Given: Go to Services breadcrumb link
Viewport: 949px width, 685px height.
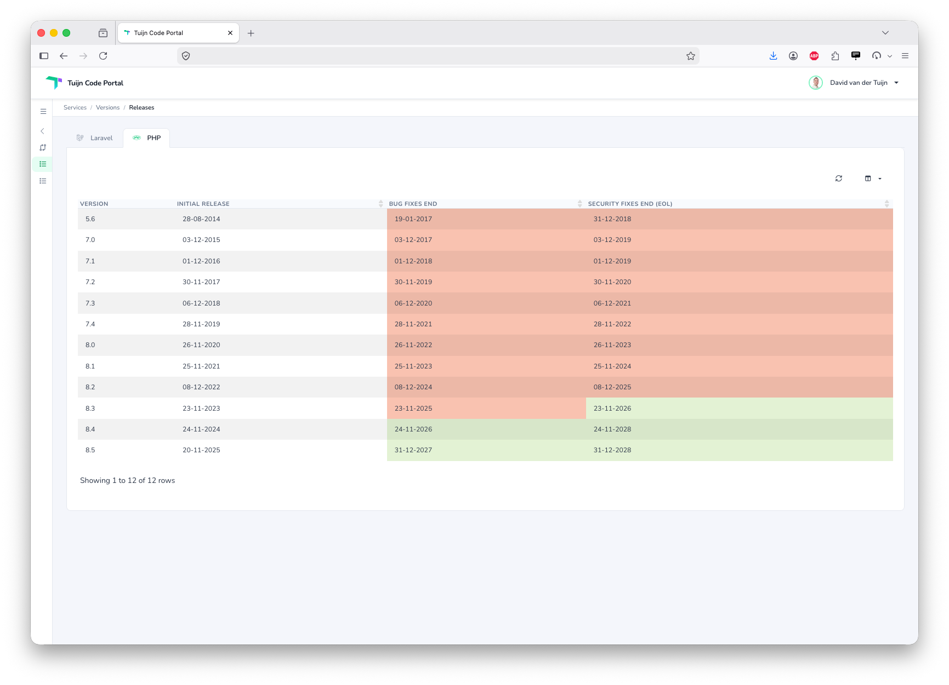Looking at the screenshot, I should point(75,107).
